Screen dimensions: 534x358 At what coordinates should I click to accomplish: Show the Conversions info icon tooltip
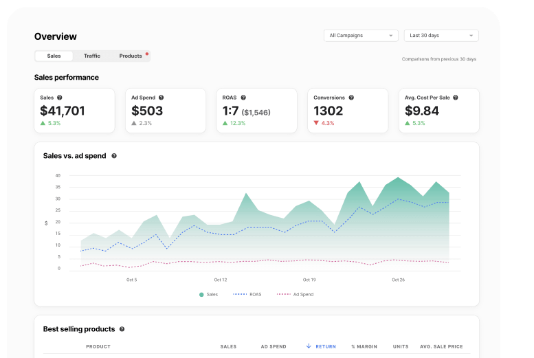tap(351, 98)
